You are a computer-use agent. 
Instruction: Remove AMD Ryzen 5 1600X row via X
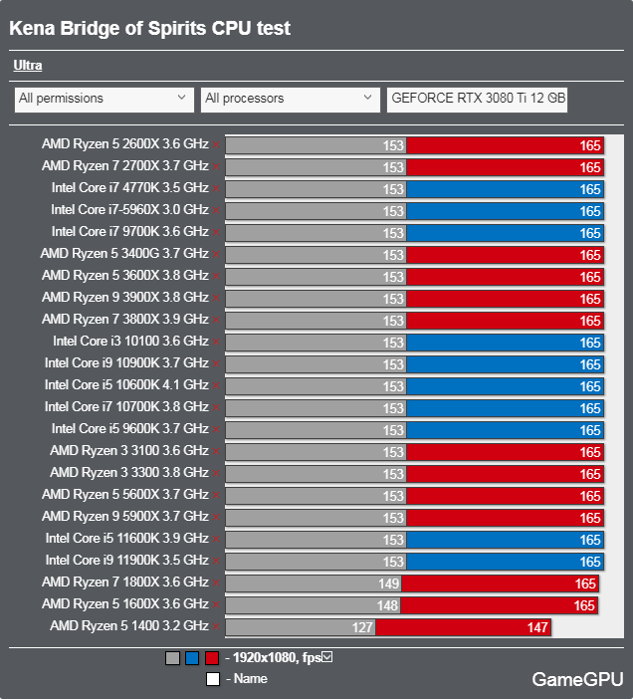216,604
